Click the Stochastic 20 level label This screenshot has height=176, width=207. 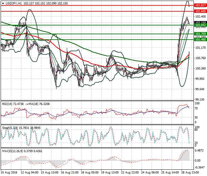click(x=196, y=143)
